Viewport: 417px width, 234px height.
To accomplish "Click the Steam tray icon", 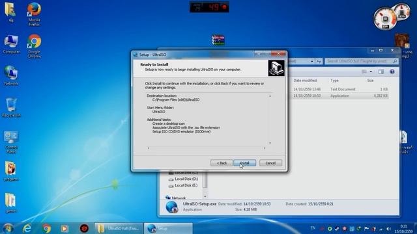I will point(337,228).
